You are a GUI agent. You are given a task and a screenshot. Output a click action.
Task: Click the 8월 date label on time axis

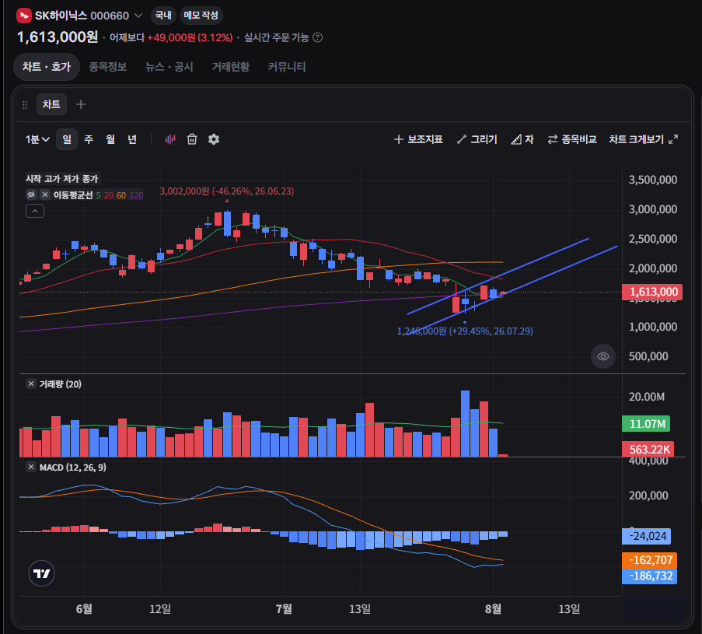[493, 609]
